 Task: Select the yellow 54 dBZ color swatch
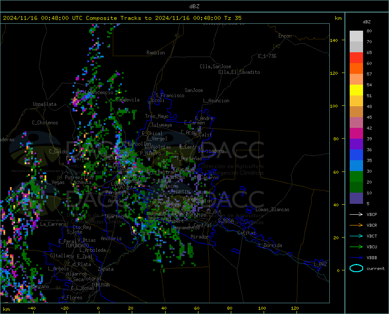(356, 90)
